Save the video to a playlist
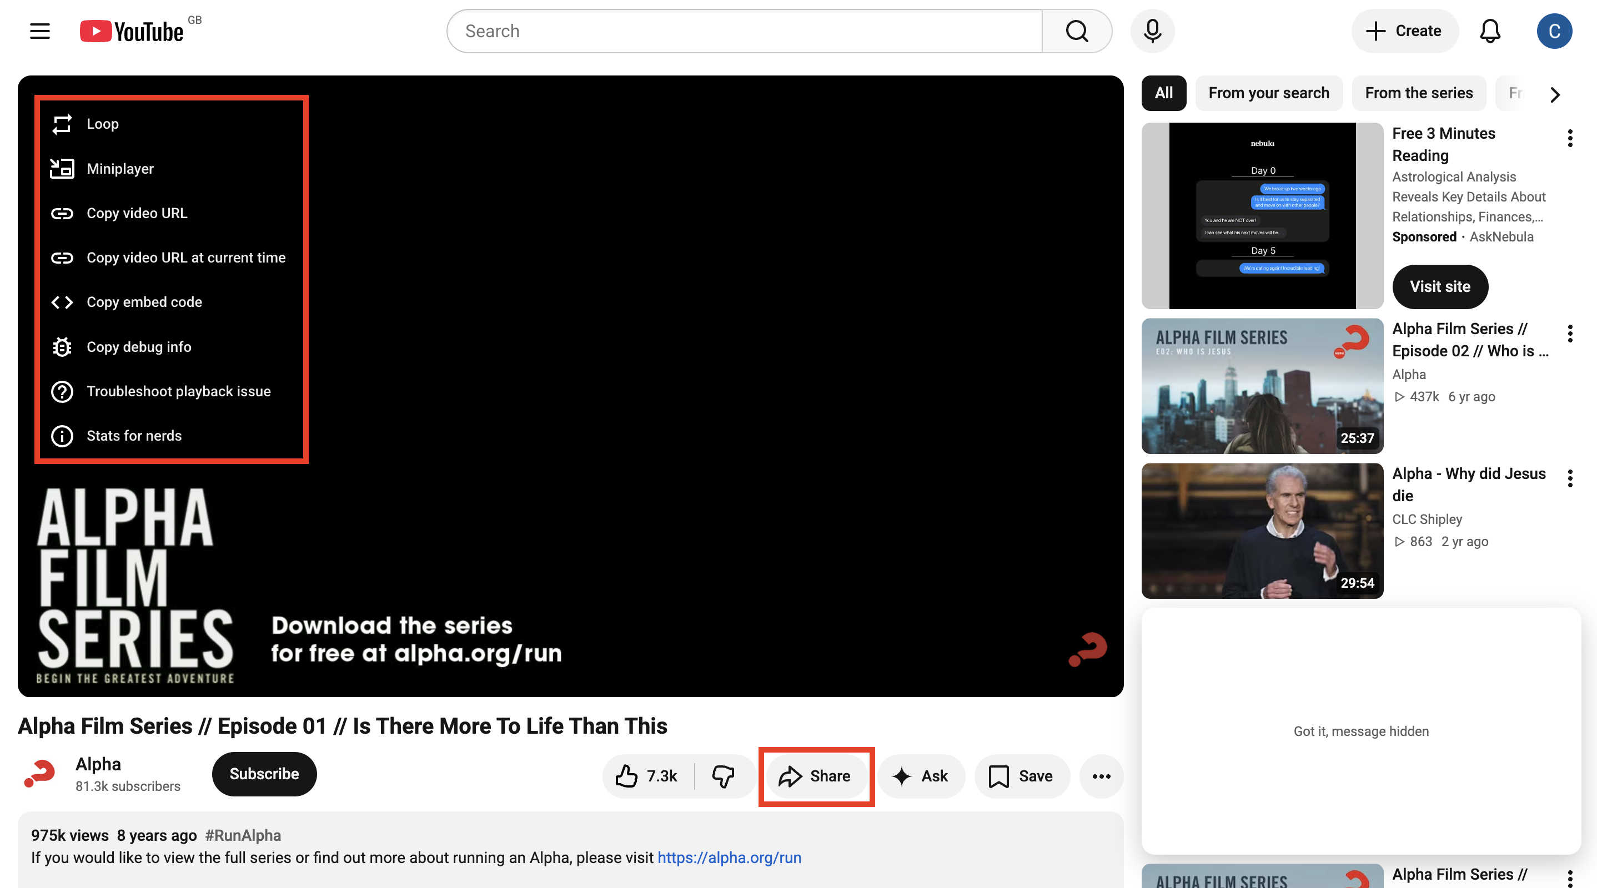The height and width of the screenshot is (888, 1597). 1022,776
